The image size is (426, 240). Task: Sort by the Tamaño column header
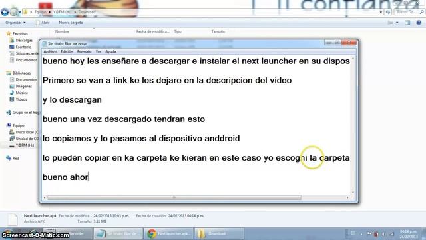point(218,31)
